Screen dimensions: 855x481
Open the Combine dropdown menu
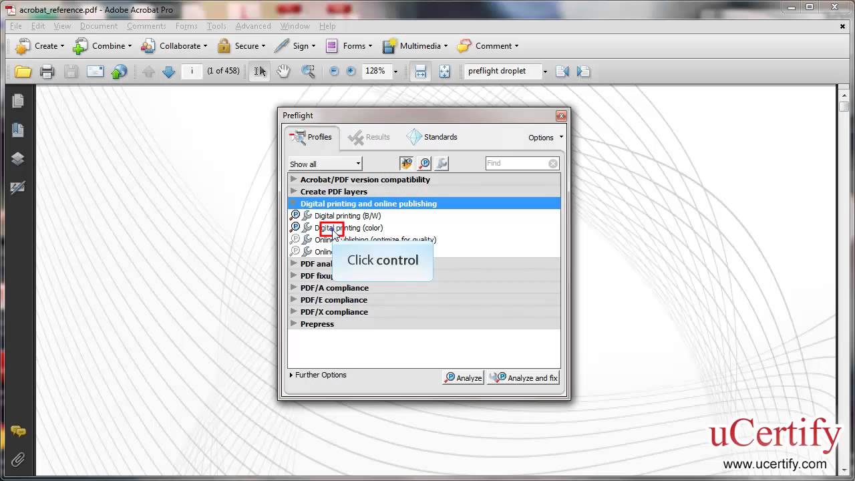[102, 46]
